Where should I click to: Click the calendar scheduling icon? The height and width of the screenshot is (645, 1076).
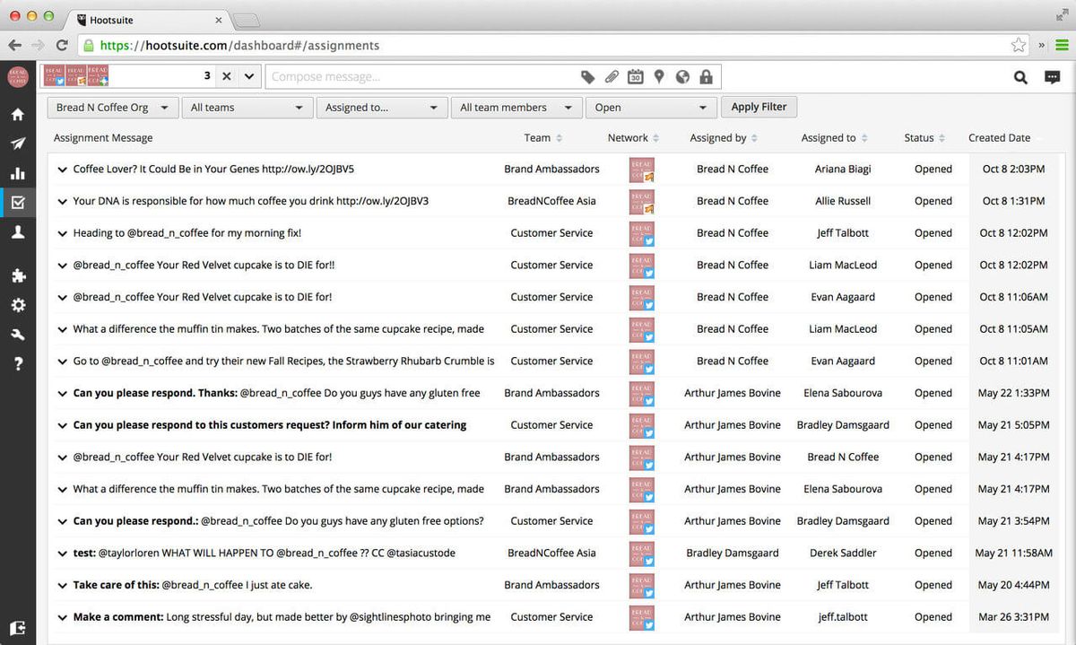(635, 77)
